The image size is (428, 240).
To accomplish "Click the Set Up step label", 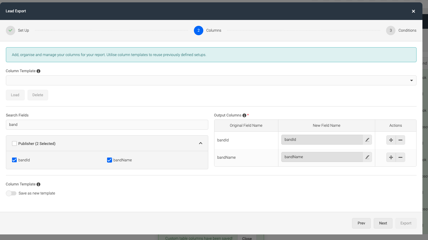I will (x=23, y=31).
